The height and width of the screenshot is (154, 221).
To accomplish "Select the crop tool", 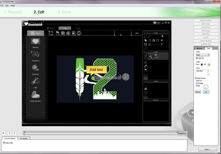I will 146,44.
